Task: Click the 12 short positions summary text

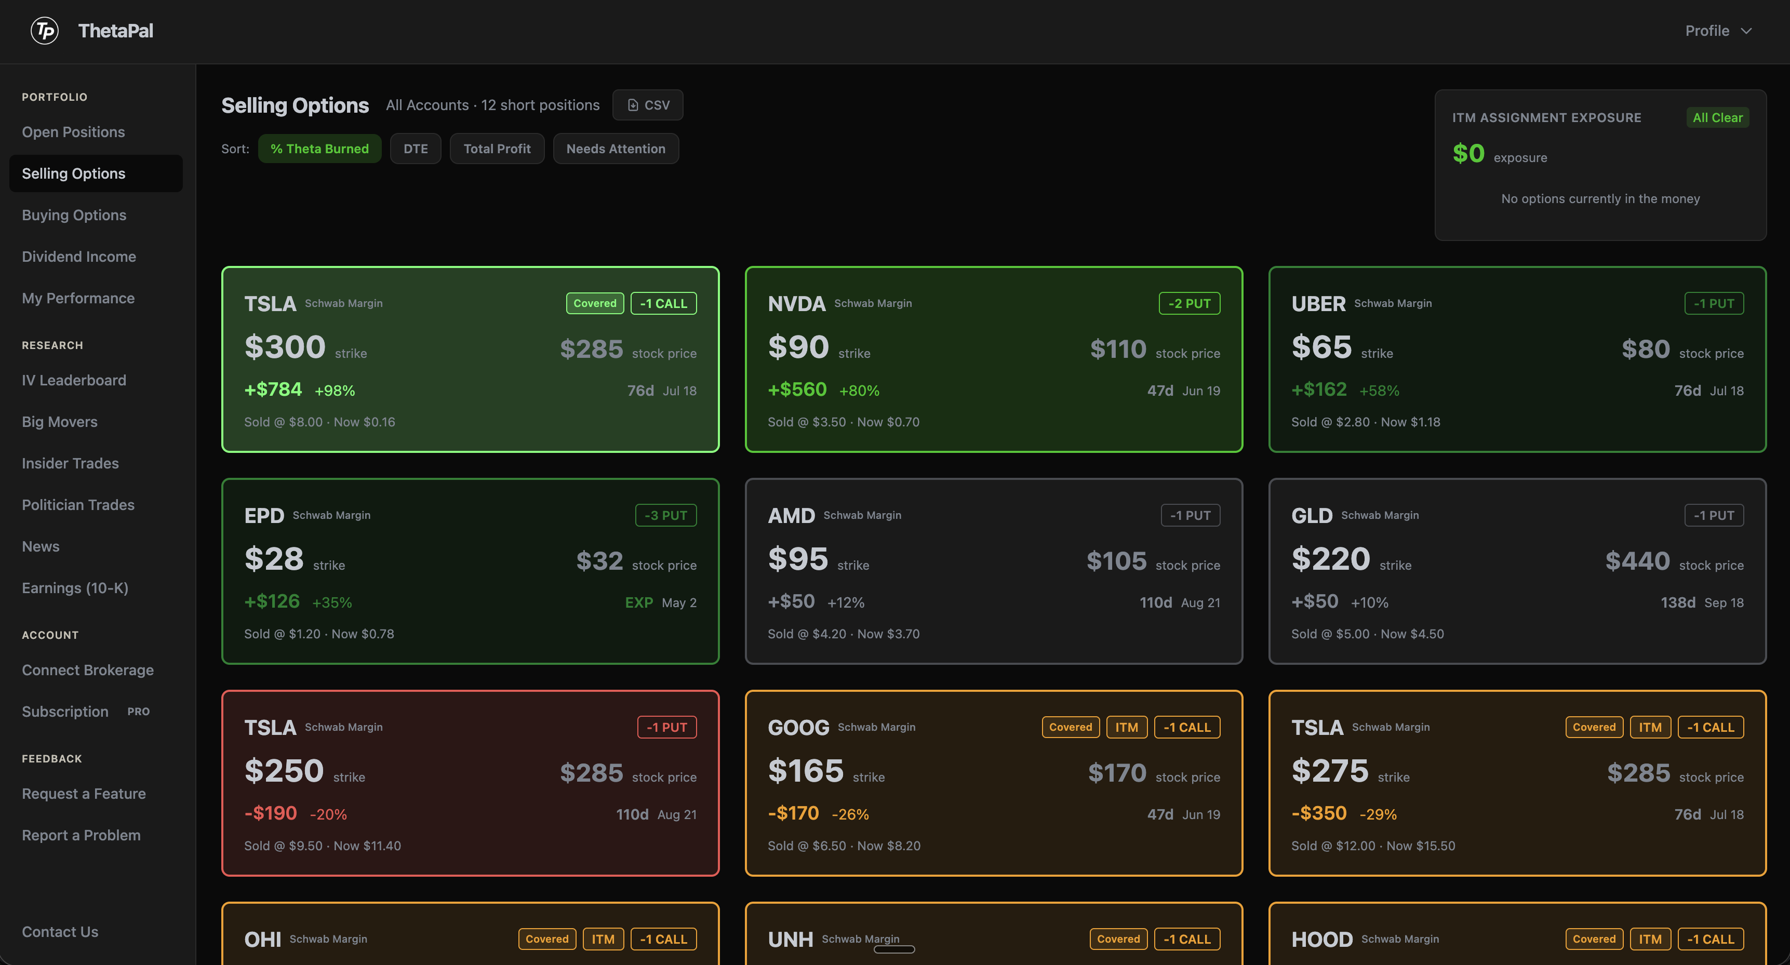Action: [x=540, y=105]
